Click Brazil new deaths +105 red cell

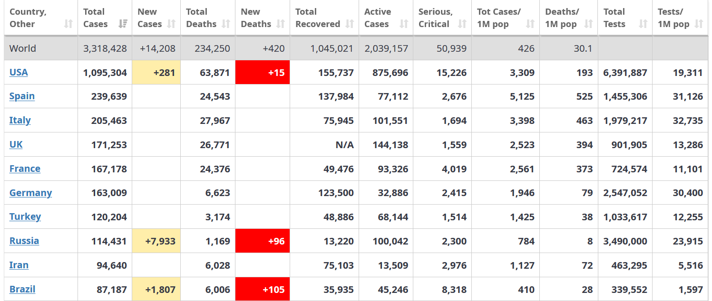coord(263,289)
